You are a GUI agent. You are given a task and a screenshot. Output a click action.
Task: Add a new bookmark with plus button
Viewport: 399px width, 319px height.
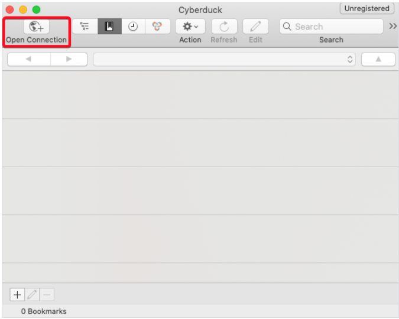point(17,295)
